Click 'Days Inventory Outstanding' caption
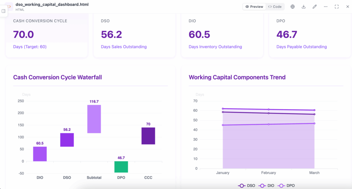Screen dimensions: 352x189 215,47
